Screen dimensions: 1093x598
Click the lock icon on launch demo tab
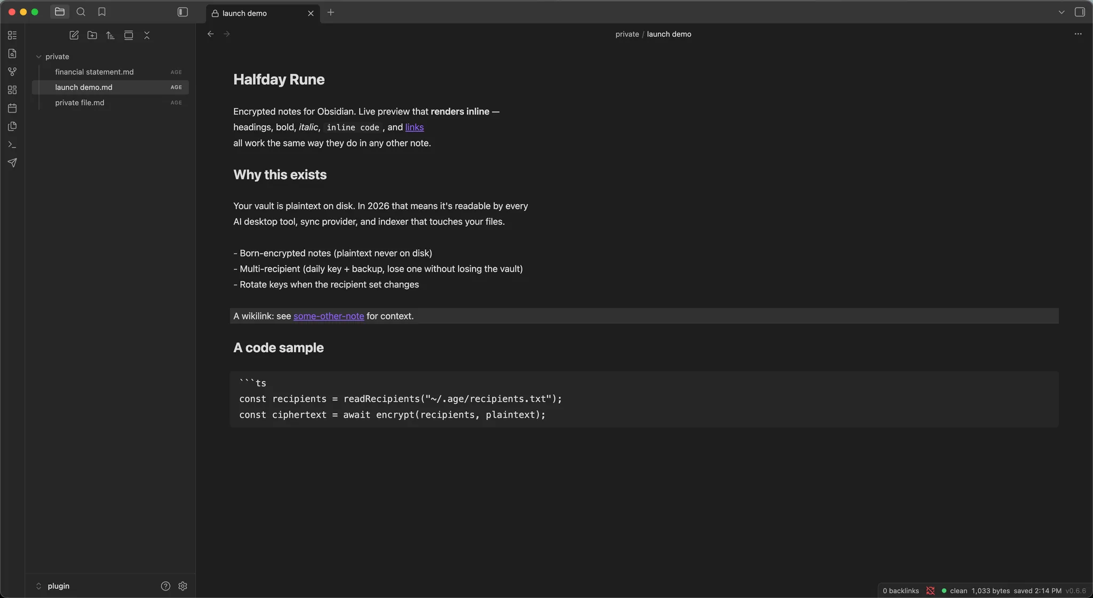click(x=215, y=13)
